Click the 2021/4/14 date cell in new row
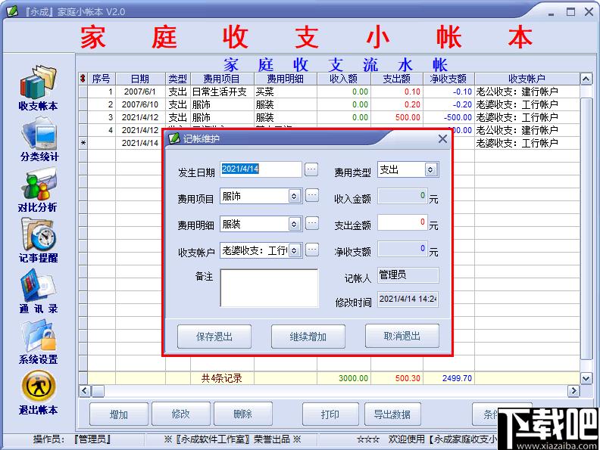600x450 pixels. click(x=140, y=143)
